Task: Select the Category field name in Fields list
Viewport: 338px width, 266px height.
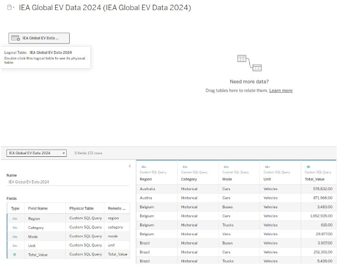Action: (x=36, y=228)
